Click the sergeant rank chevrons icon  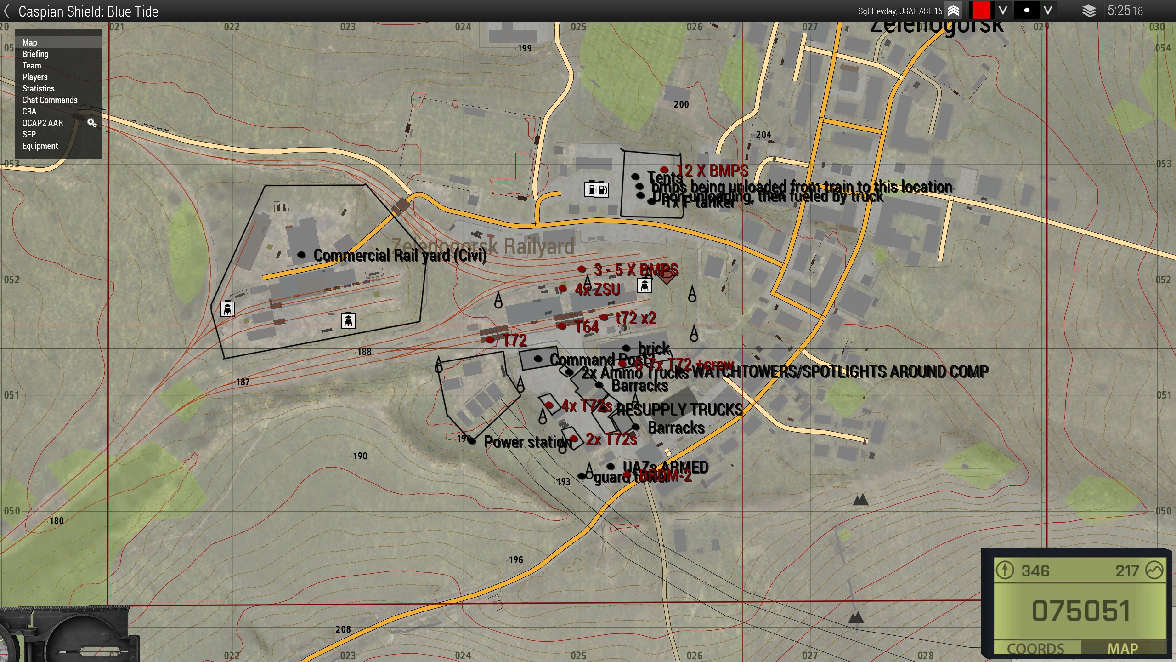pyautogui.click(x=953, y=11)
